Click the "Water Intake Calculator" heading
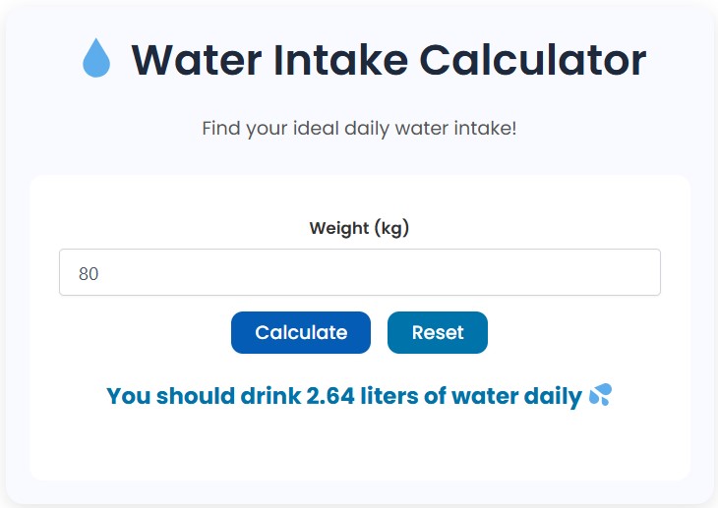The width and height of the screenshot is (718, 508). 389,59
